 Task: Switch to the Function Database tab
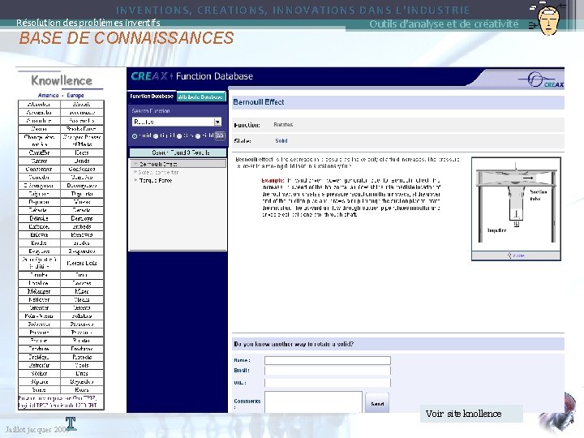click(x=152, y=97)
